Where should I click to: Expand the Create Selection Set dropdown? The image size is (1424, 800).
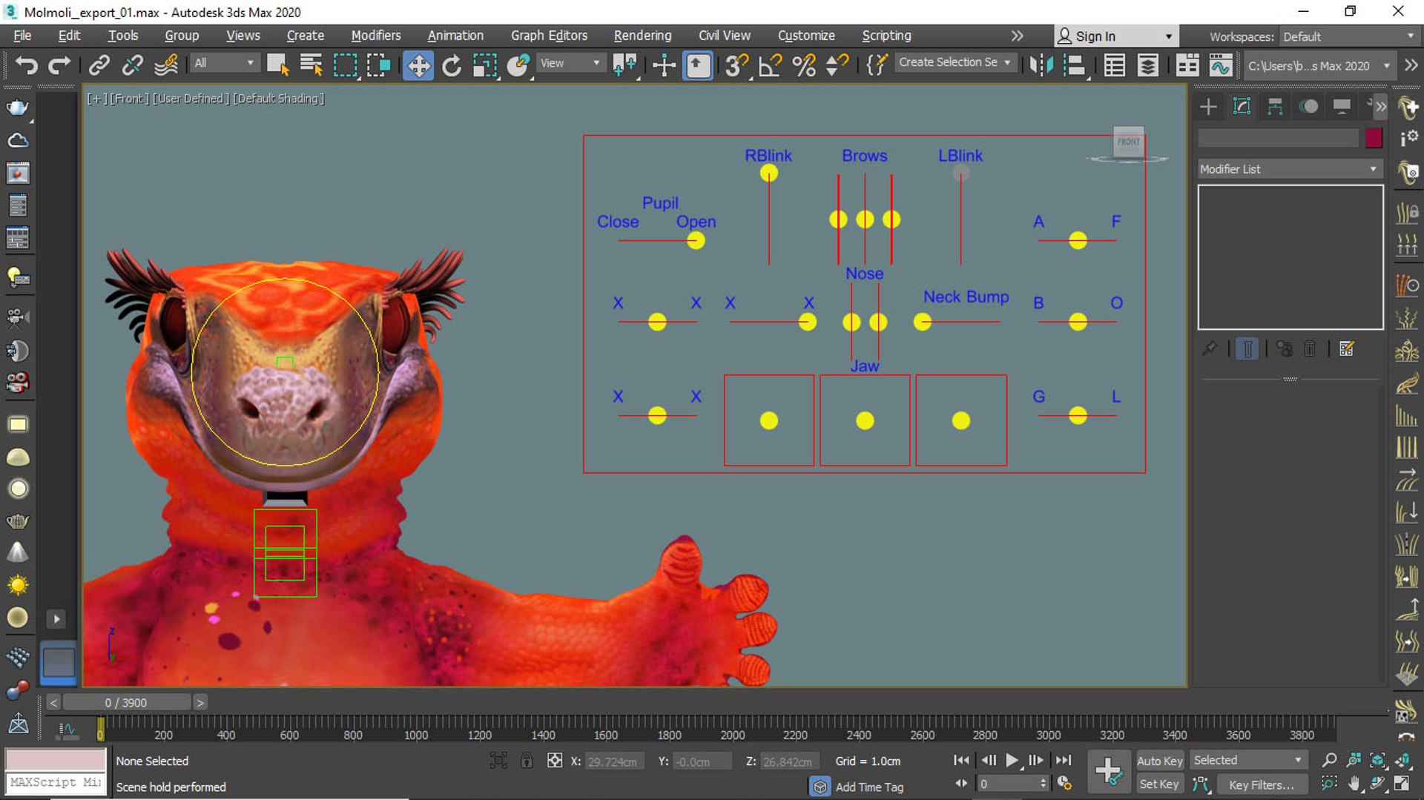(x=955, y=63)
